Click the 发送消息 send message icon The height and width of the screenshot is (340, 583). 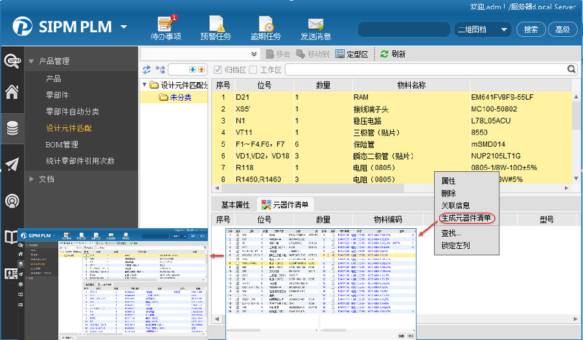315,28
